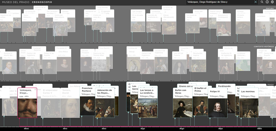Open the La lechera painting card
The width and height of the screenshot is (276, 131).
point(262,24)
